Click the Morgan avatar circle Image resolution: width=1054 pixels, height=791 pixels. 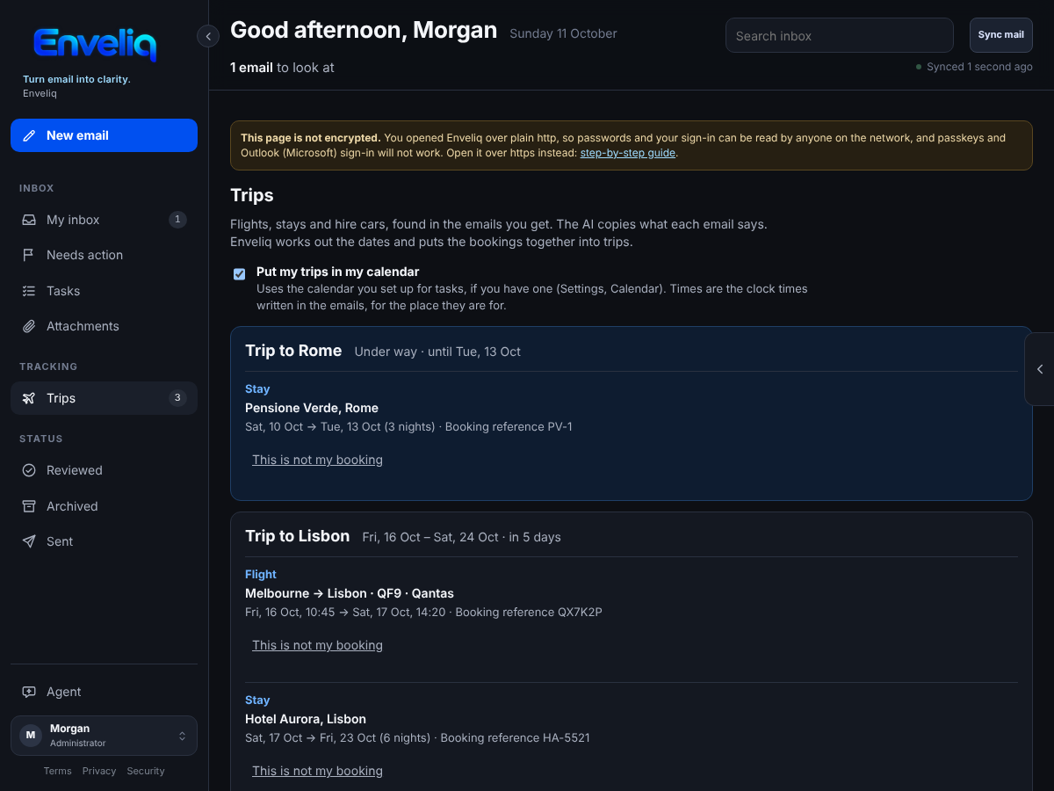[x=31, y=736]
